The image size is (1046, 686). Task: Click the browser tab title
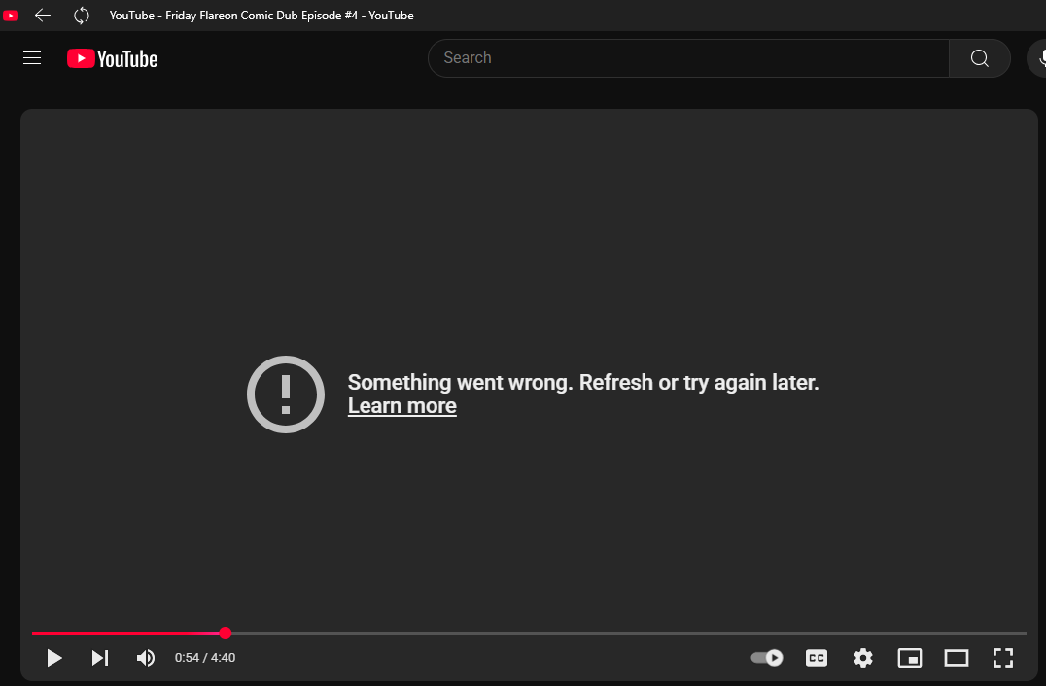[x=261, y=16]
